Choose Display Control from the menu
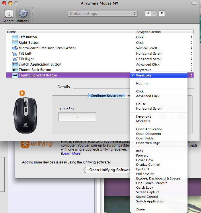This screenshot has height=213, width=201. (159, 165)
